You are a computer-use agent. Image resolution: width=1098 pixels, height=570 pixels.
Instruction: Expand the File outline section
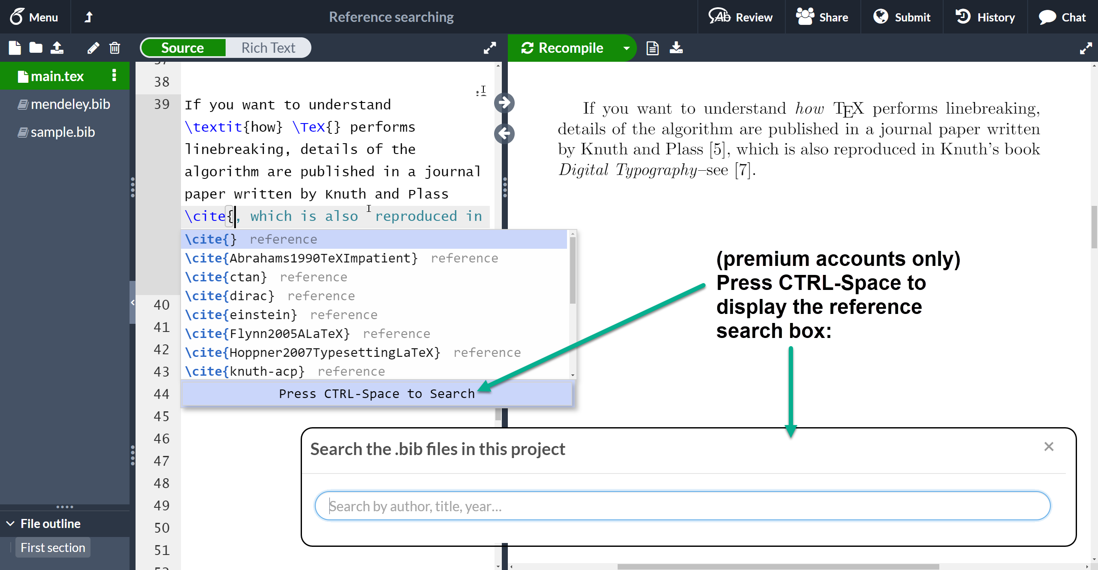(12, 524)
